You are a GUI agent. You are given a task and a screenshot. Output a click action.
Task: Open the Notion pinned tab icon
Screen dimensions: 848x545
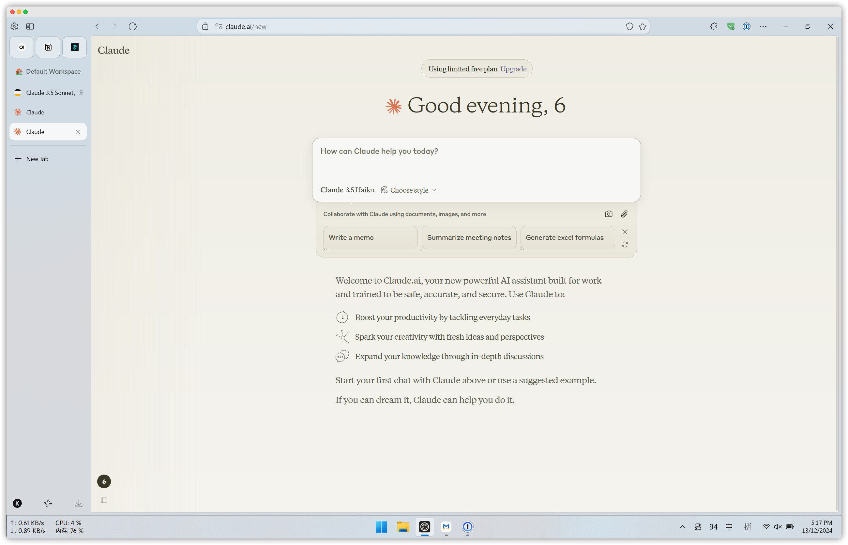tap(48, 47)
